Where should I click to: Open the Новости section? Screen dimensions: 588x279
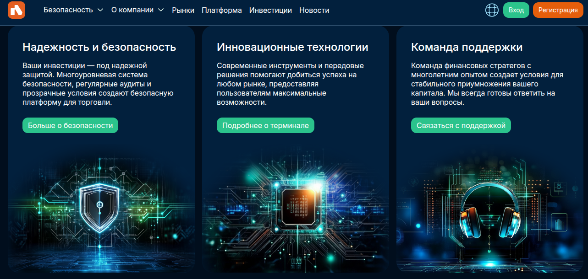(314, 10)
